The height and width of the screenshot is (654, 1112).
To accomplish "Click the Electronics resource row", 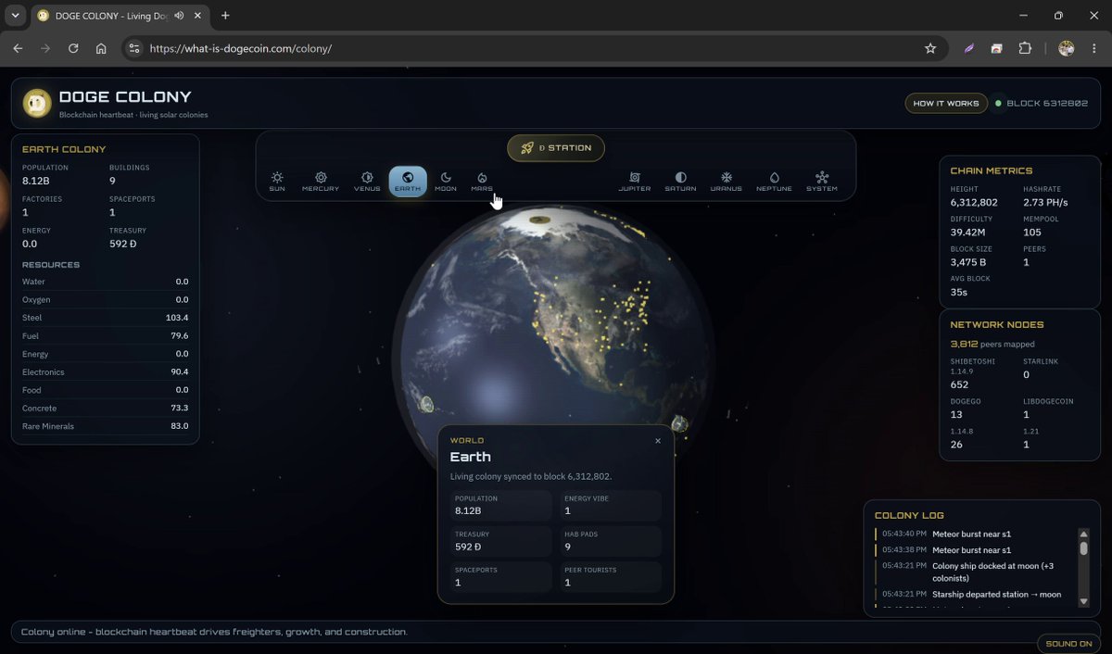I will coord(106,371).
